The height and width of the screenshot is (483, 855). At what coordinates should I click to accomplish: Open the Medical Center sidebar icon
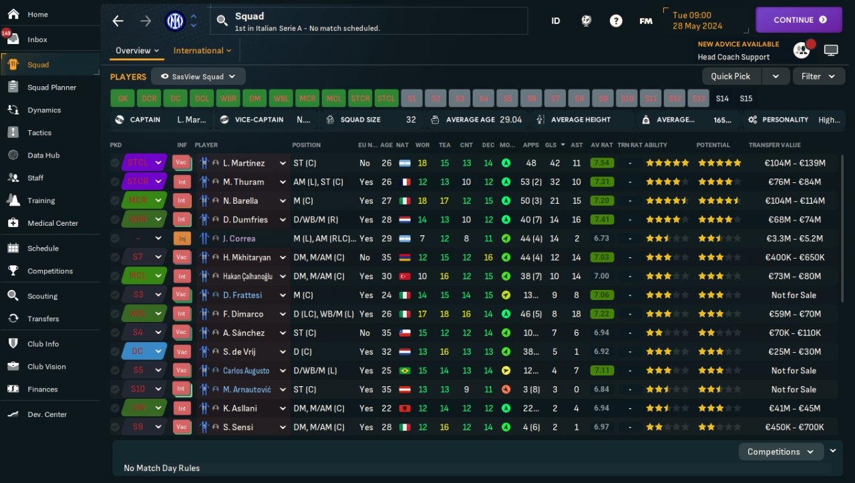tap(13, 223)
